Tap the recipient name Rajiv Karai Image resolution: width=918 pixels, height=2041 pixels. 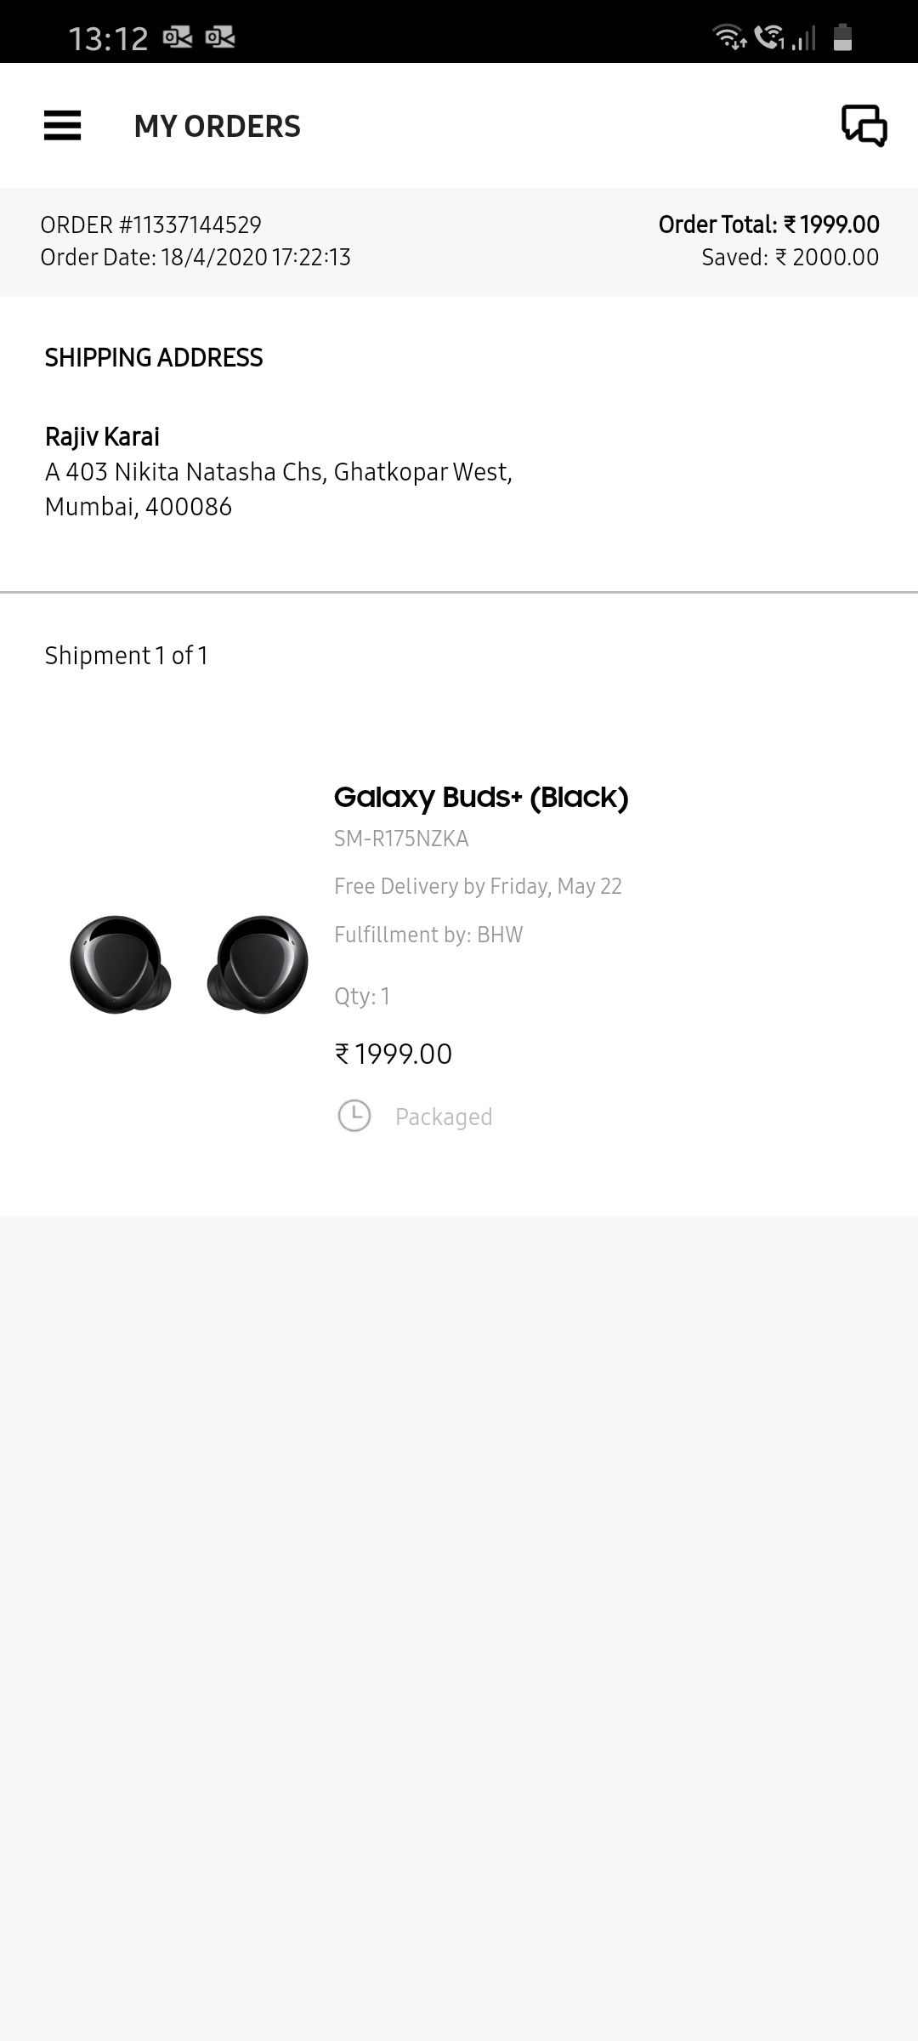tap(102, 436)
